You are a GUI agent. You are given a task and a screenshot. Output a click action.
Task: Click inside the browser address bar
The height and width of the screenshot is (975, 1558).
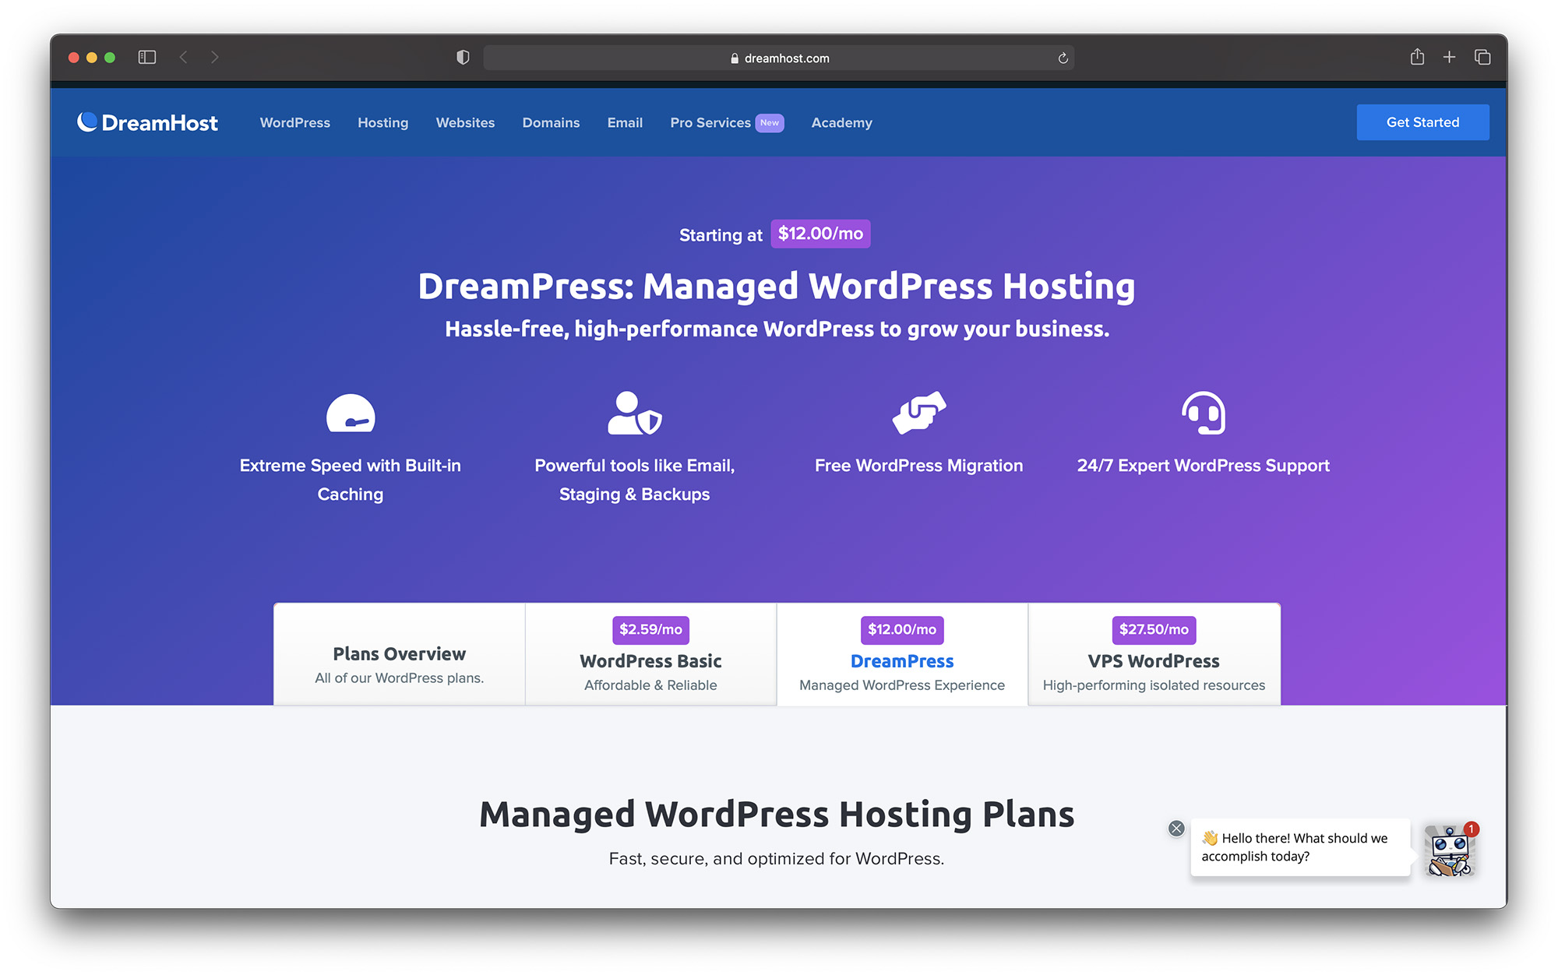tap(779, 58)
